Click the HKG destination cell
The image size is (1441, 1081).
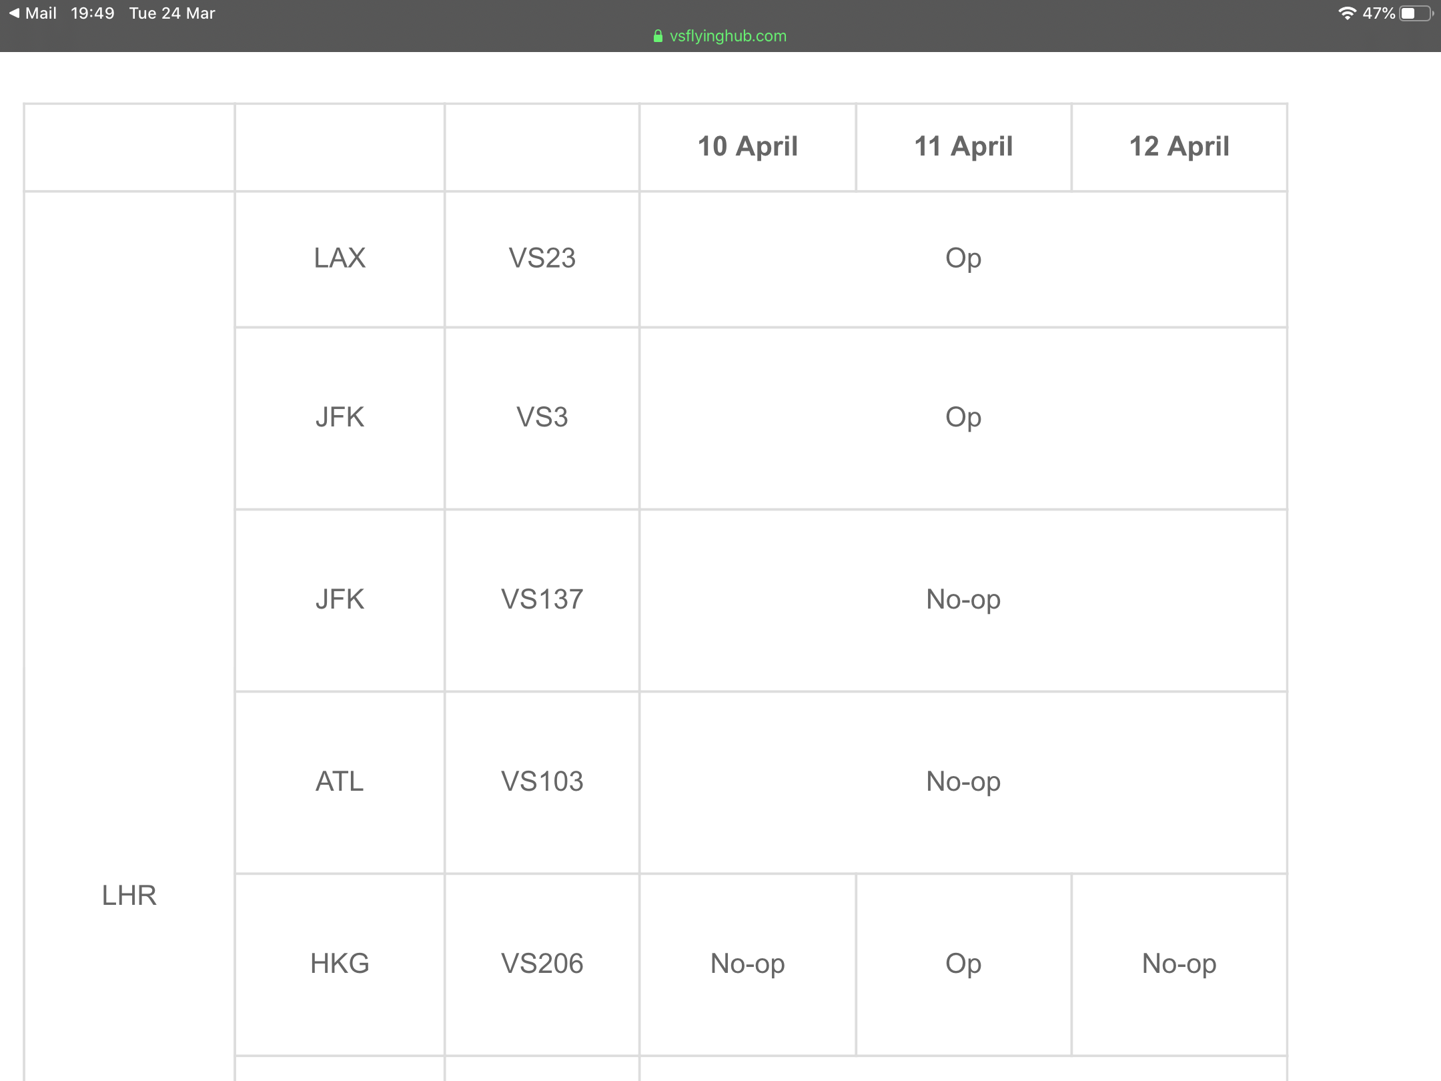pyautogui.click(x=340, y=964)
